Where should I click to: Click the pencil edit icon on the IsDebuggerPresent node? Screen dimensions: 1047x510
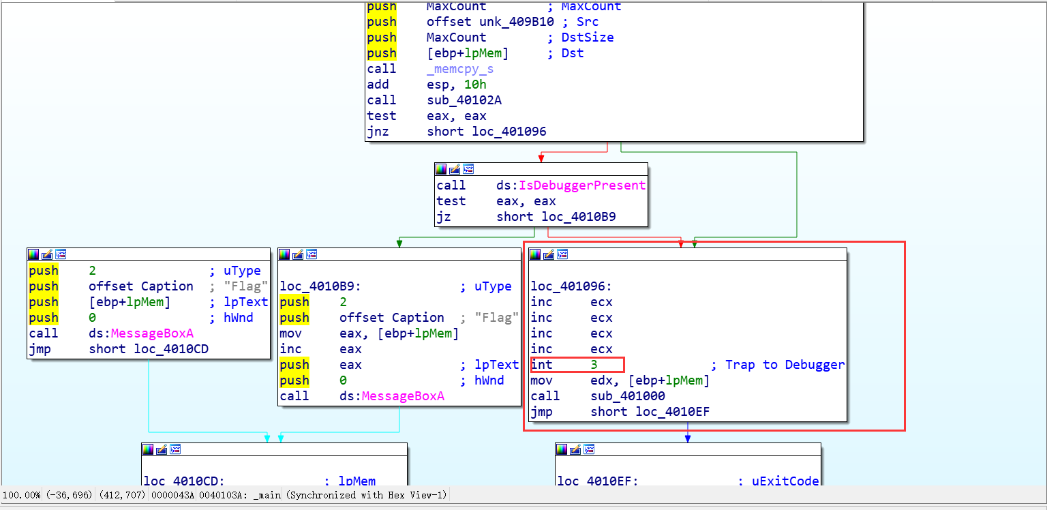(x=455, y=169)
